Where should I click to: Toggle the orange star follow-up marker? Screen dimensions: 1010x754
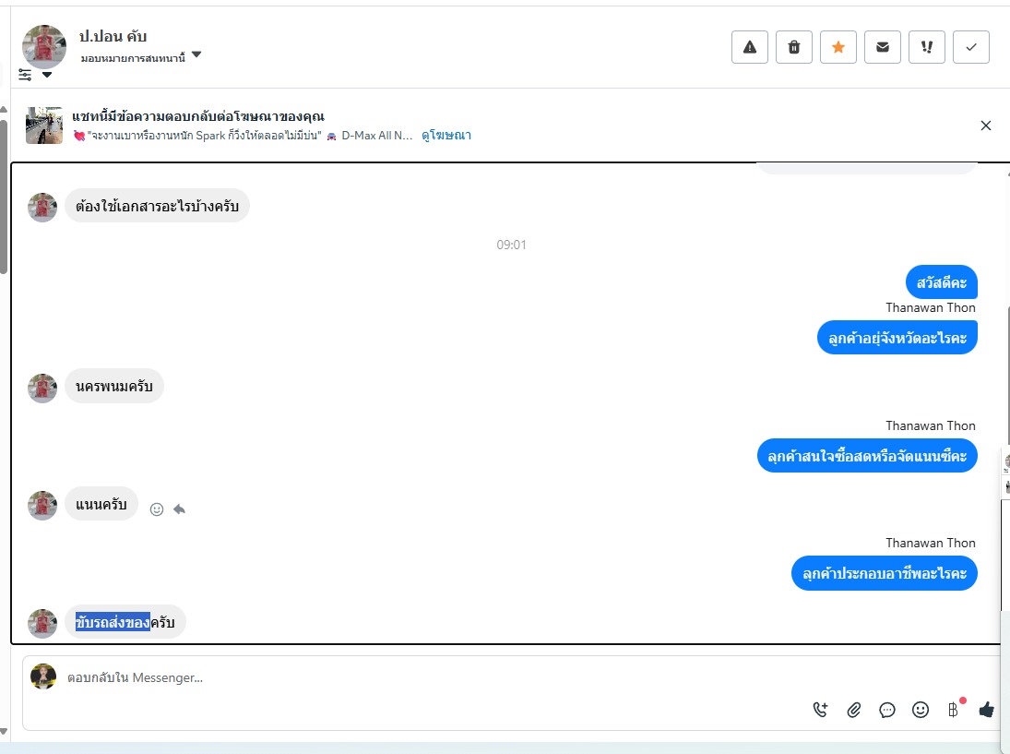pos(838,47)
